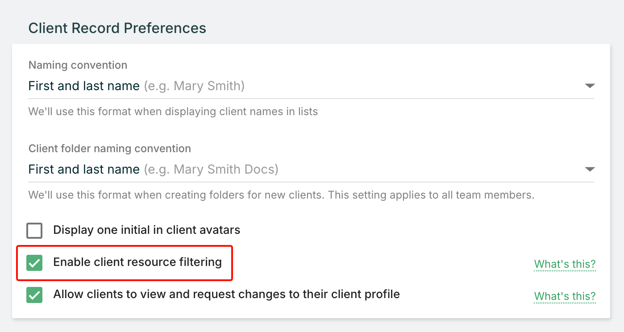
Task: Click the green checkmark icon beside client profile option
Action: pyautogui.click(x=34, y=295)
